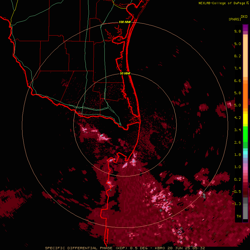
Task: Click the -0.5 color scale label
Action: [236, 192]
